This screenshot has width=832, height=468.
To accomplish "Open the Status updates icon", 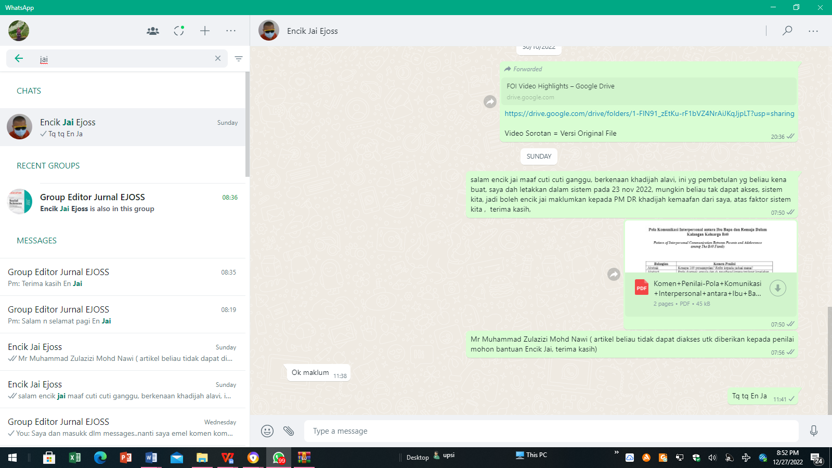I will [x=179, y=31].
